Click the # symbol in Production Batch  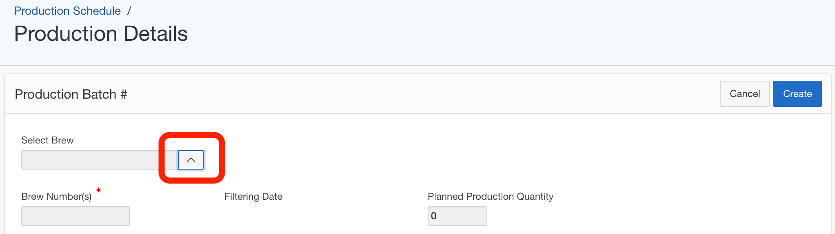pos(124,94)
